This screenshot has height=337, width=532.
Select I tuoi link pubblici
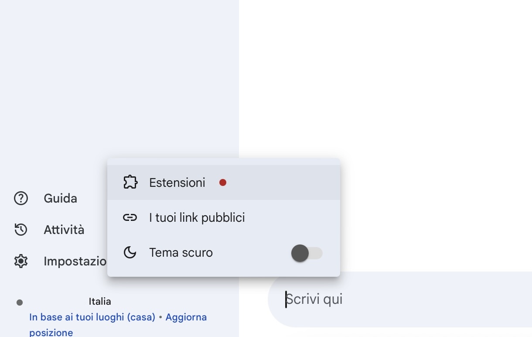coord(197,217)
